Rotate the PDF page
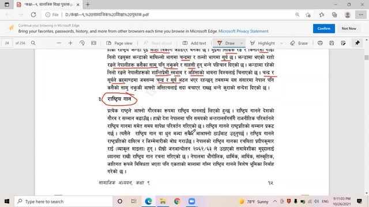 [82, 43]
